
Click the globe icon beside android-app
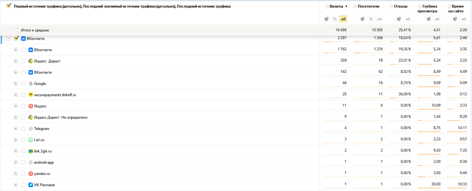pyautogui.click(x=31, y=162)
